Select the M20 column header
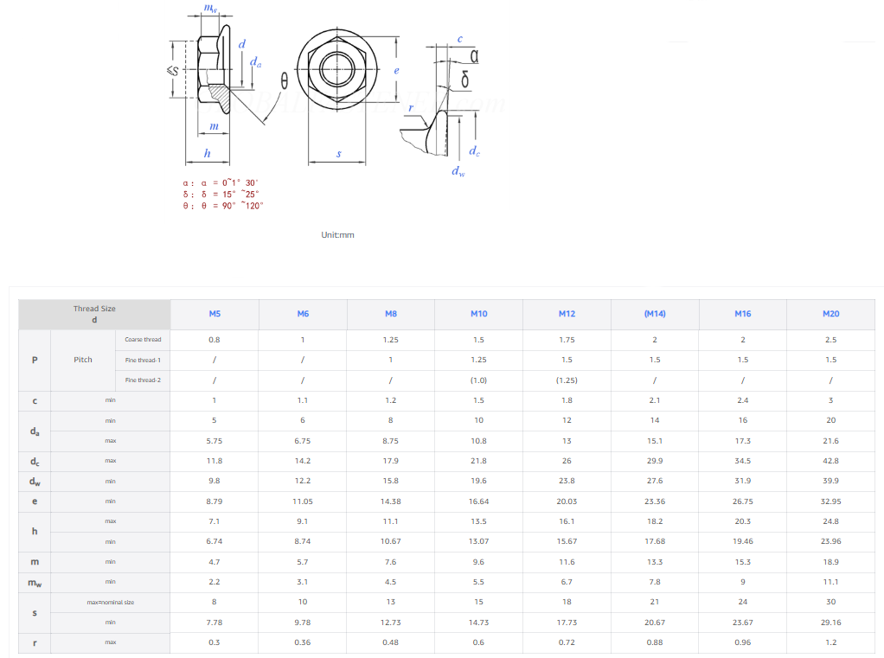The image size is (884, 658). [x=830, y=315]
